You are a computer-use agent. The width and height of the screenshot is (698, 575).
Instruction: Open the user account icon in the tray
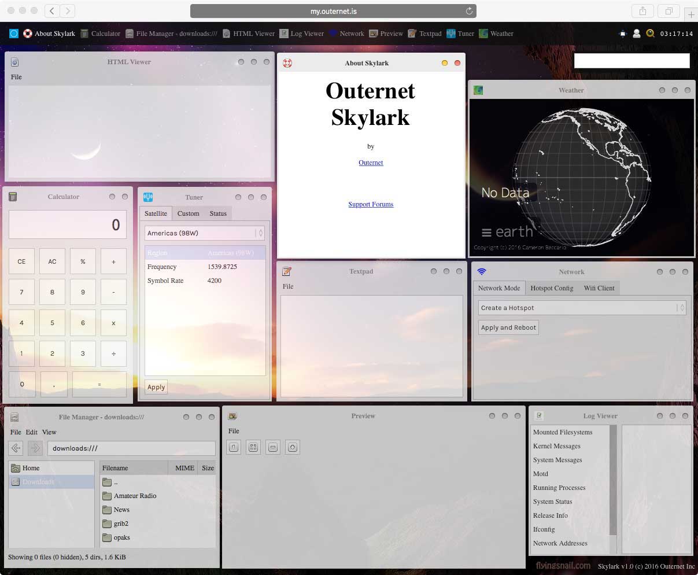tap(636, 34)
